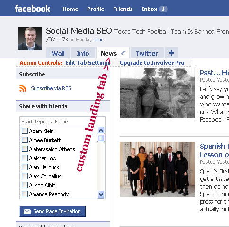Check the Adam Klein checkbox

pos(25,131)
